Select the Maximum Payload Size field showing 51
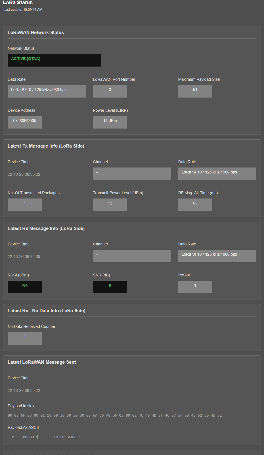264x455 pixels. (x=195, y=91)
